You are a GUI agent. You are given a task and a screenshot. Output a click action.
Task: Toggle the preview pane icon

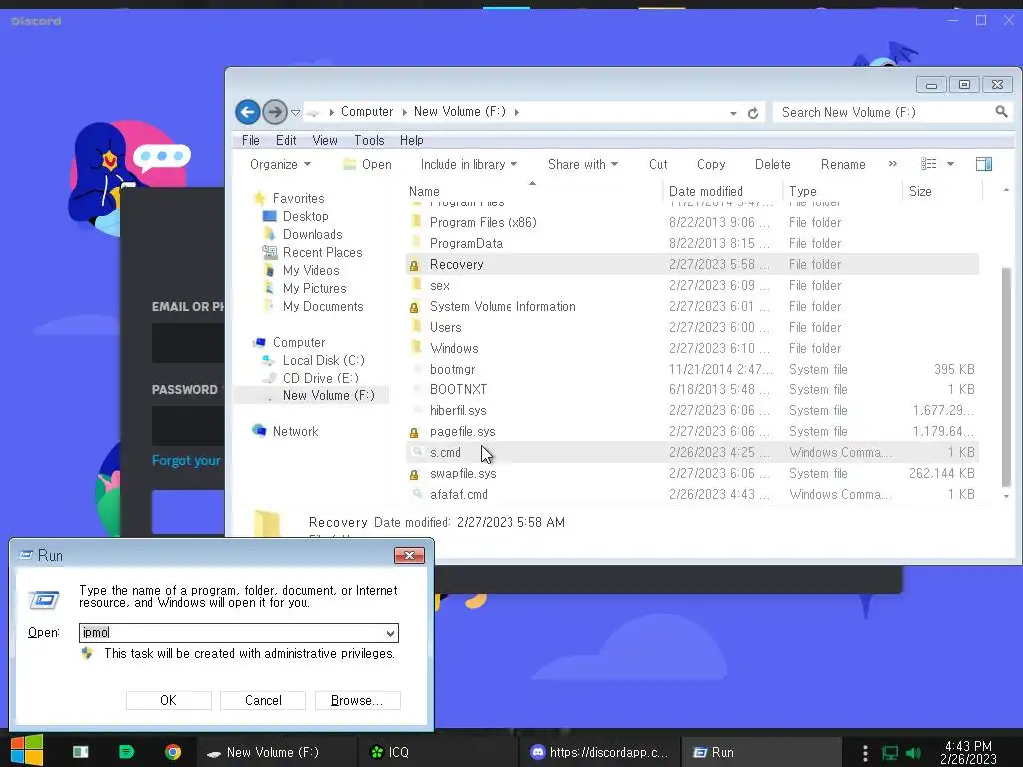984,164
